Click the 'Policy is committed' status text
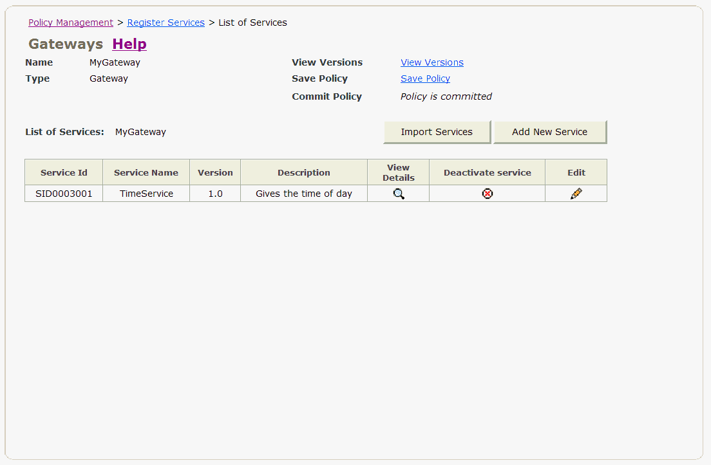711x465 pixels. (446, 96)
